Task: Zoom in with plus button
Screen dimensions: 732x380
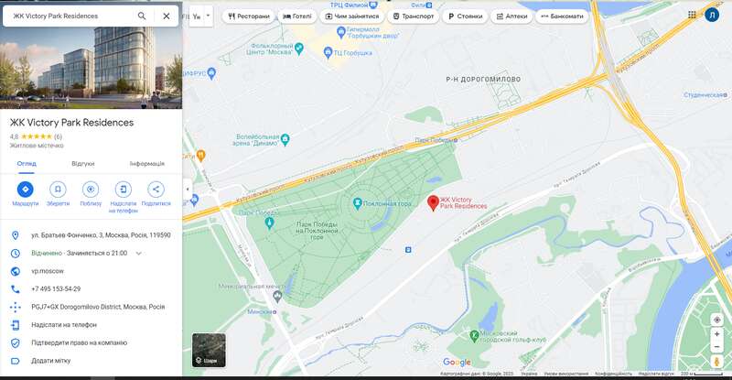Action: (717, 334)
